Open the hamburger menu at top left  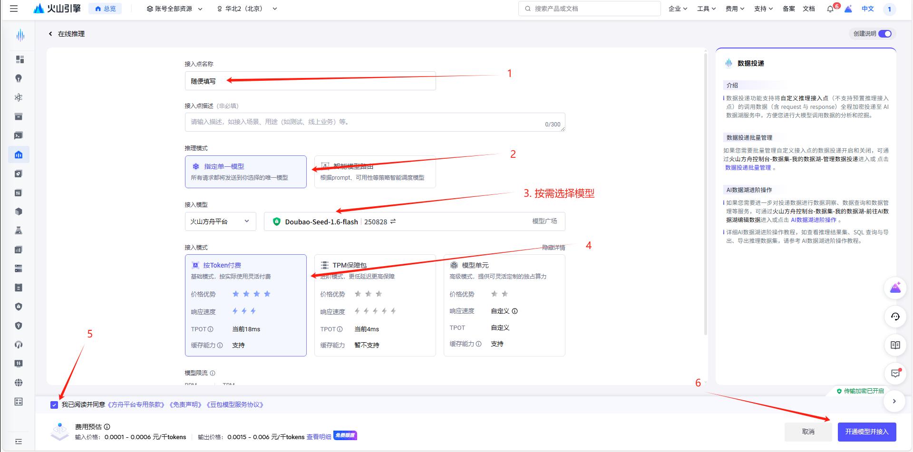(x=14, y=9)
